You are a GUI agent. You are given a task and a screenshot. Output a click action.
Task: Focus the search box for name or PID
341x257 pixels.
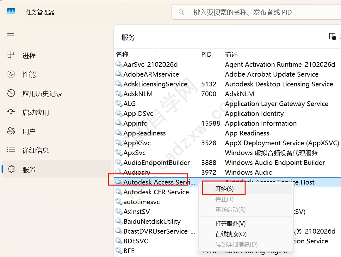click(257, 12)
